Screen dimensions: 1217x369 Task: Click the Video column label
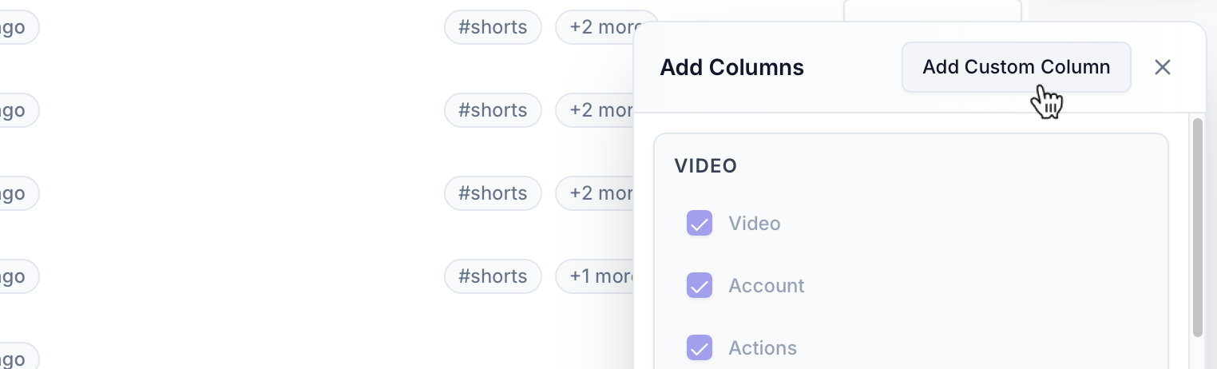754,224
